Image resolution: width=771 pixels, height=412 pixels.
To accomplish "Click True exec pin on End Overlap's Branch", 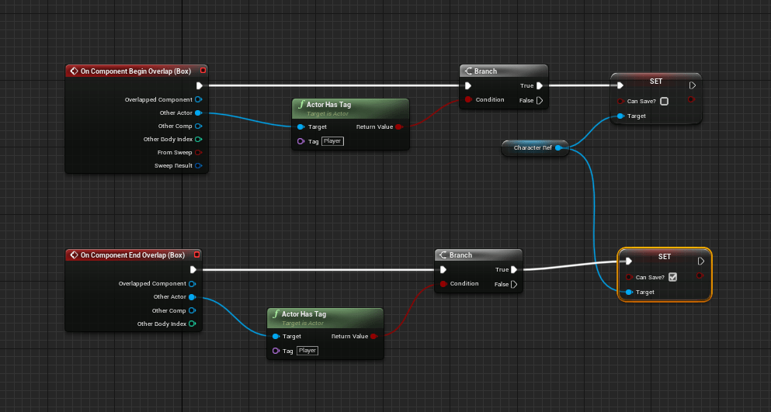I will pyautogui.click(x=513, y=270).
